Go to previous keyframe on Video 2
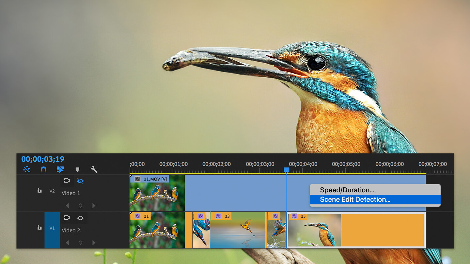Screen dimensions: 470x264 tap(67, 243)
